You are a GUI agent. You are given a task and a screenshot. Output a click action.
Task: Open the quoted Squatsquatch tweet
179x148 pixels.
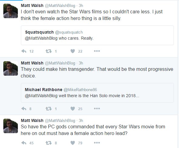(x=97, y=35)
